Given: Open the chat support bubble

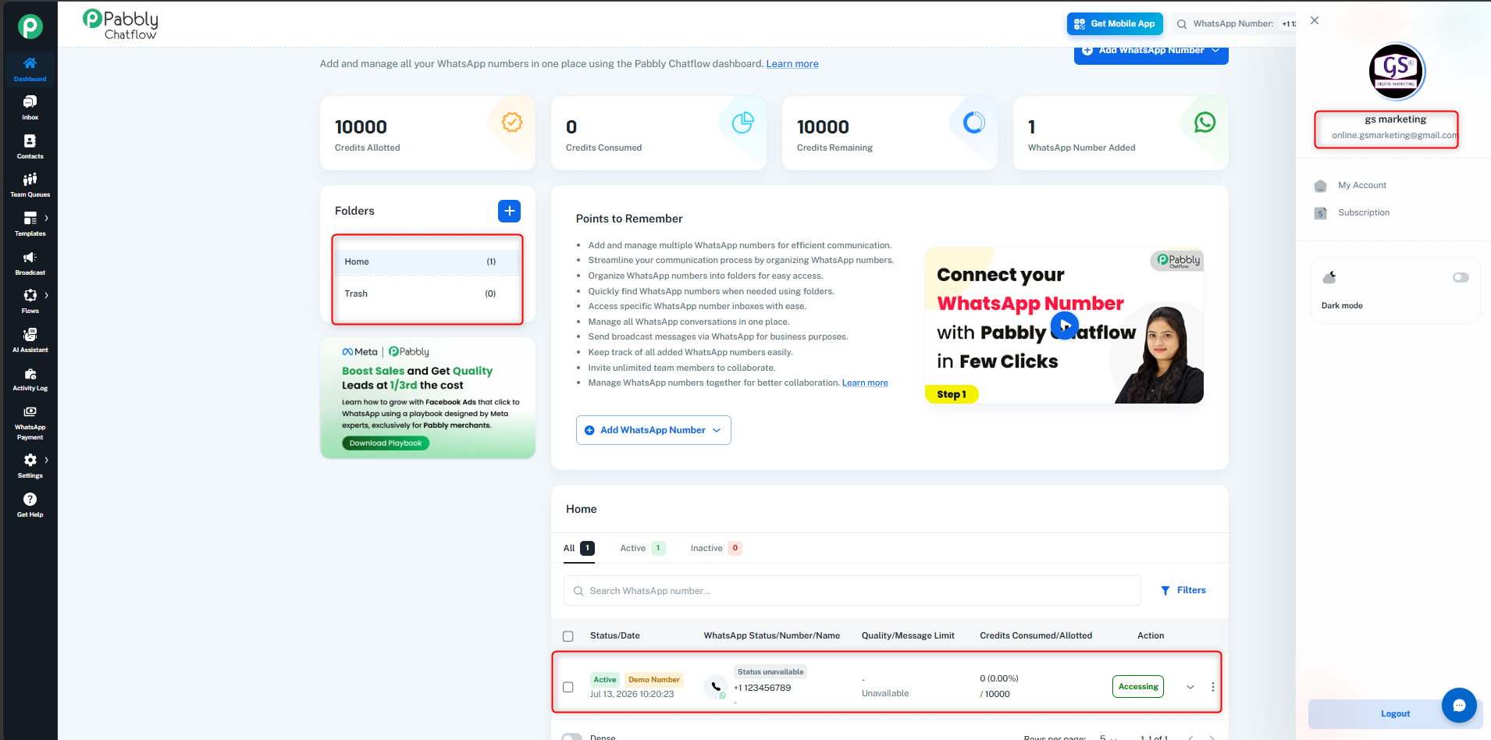Looking at the screenshot, I should click(1458, 705).
